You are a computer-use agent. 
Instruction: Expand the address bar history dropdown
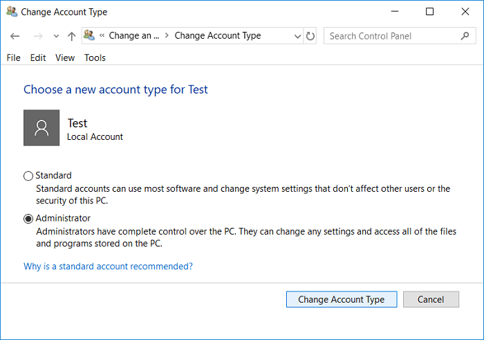[297, 36]
